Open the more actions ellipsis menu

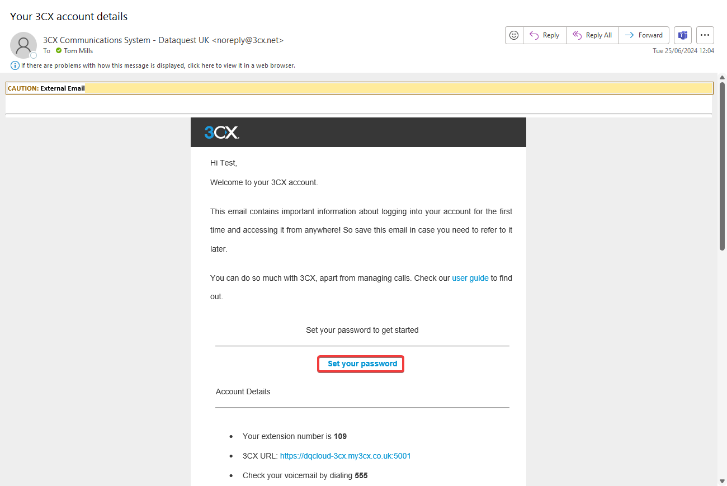click(705, 35)
